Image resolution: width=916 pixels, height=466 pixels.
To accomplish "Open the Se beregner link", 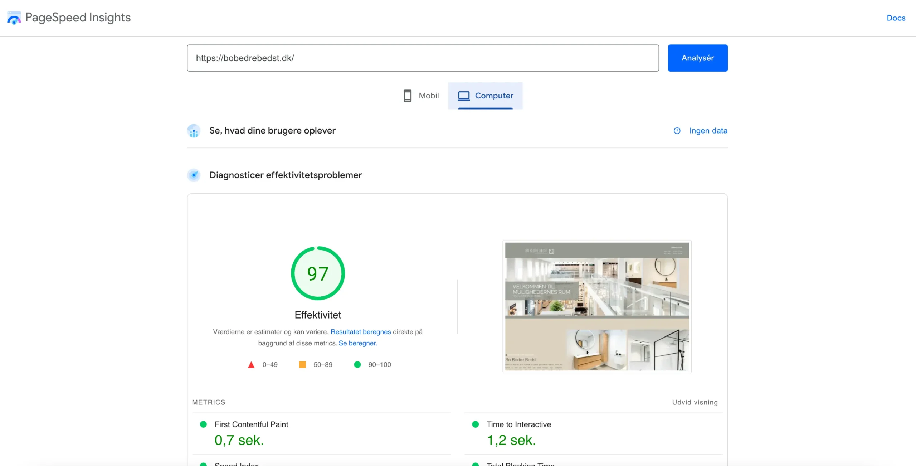I will (358, 343).
